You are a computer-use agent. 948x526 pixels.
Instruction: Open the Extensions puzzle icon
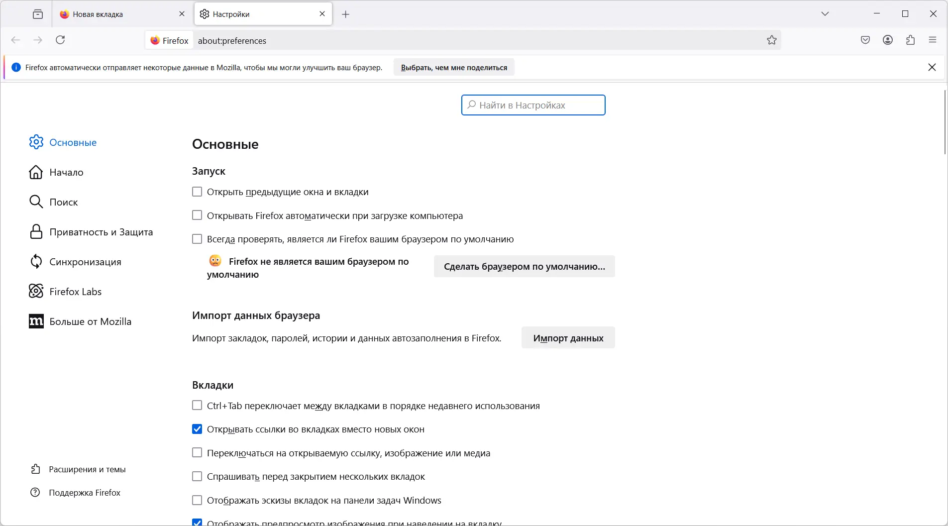tap(910, 40)
